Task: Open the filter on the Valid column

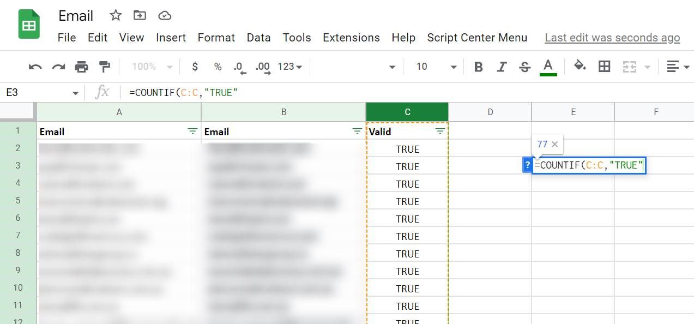Action: pos(440,131)
